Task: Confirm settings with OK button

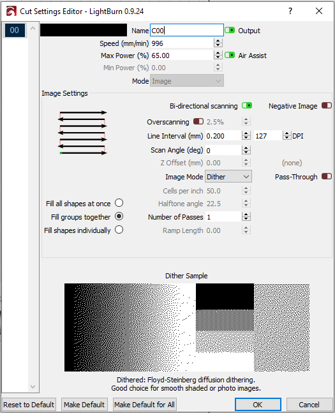Action: coord(258,404)
